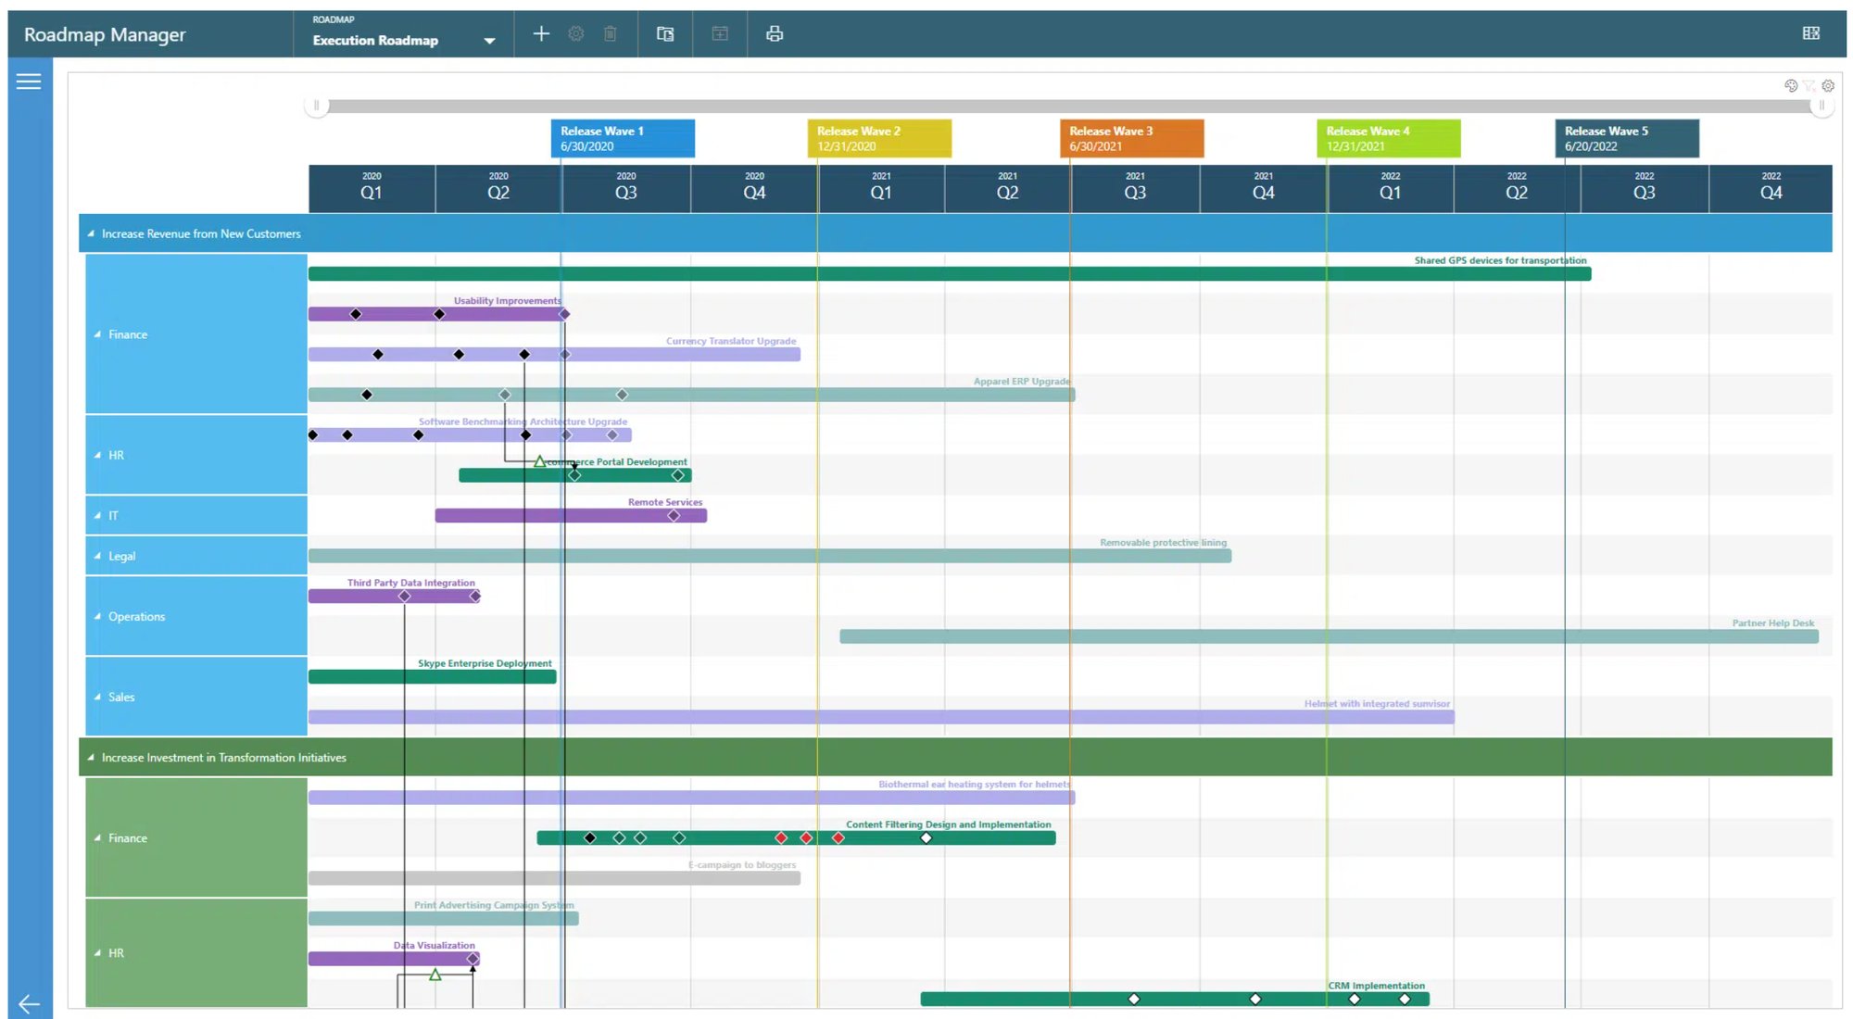Click the grid export icon top right
Screen dimensions: 1853x1019
[1811, 33]
